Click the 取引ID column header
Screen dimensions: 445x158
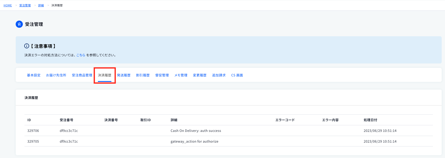[145, 120]
